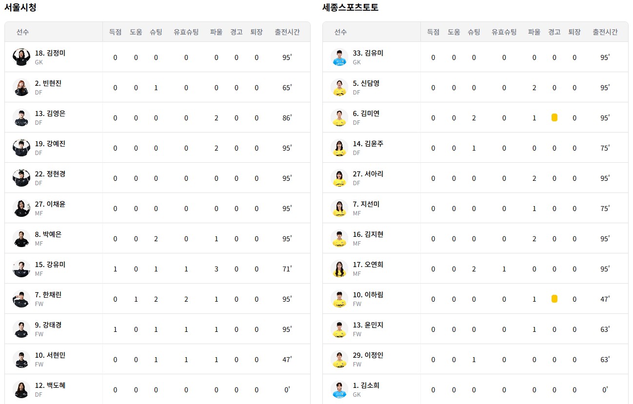Select the photo of 김영은
The height and width of the screenshot is (404, 633).
[21, 117]
